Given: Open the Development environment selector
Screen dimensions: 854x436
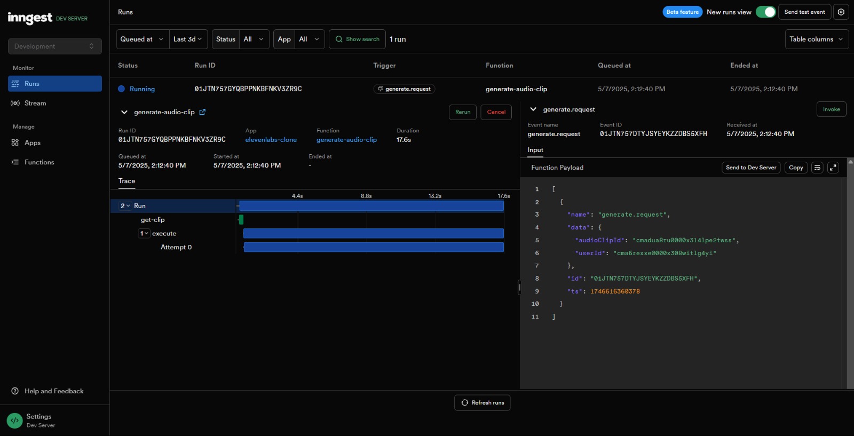Looking at the screenshot, I should click(54, 46).
